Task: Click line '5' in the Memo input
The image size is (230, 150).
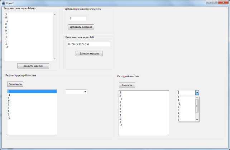Action: tap(6, 14)
